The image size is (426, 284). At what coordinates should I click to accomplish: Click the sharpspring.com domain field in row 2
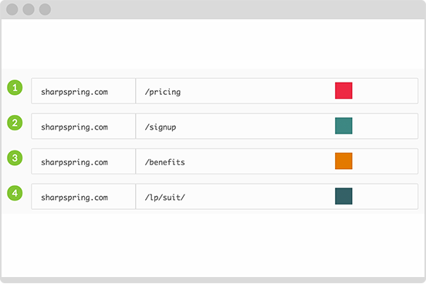[x=83, y=126]
